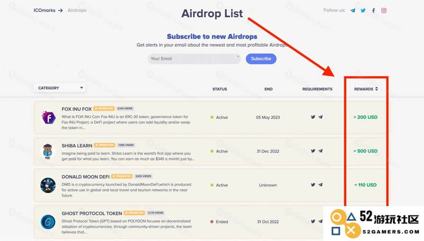Open the DONALD MOON DEFI airdrop title
Viewport: 424px width, 241px height.
(85, 177)
